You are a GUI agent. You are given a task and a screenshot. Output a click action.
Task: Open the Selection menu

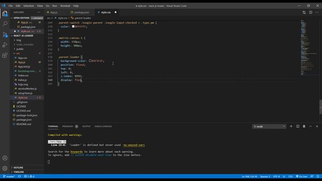(29, 6)
